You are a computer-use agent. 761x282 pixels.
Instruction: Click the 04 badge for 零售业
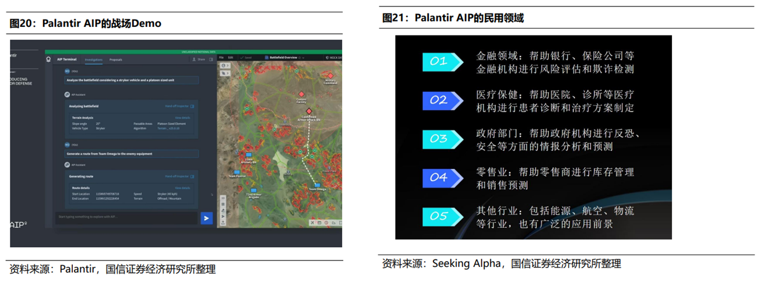[443, 177]
